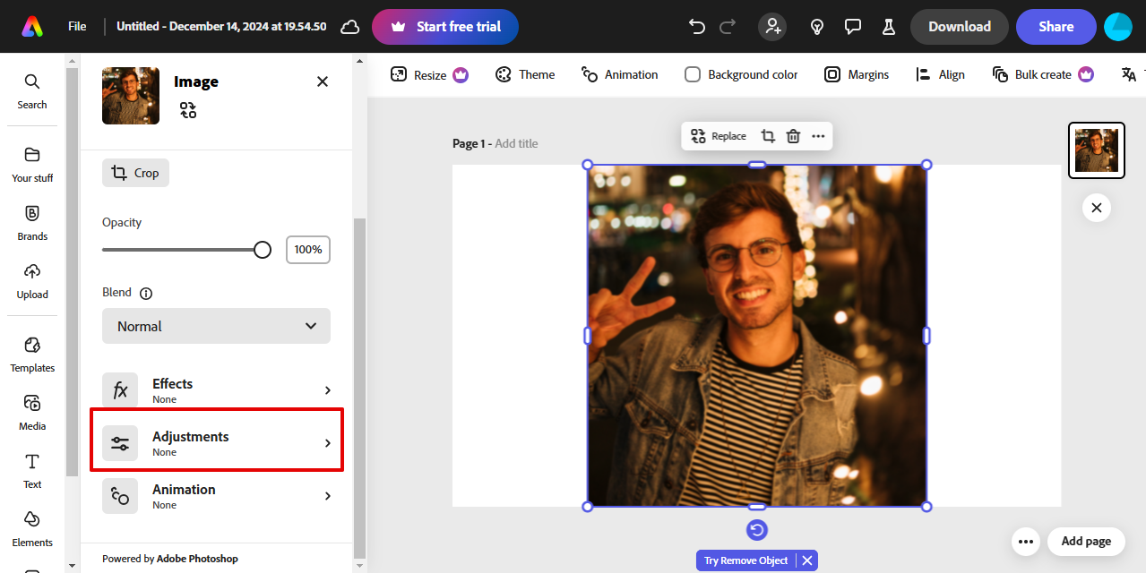Click the Adobe Express home logo
This screenshot has height=573, width=1146.
[x=32, y=27]
